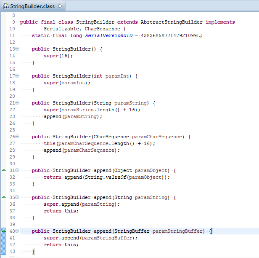Image resolution: width=259 pixels, height=258 pixels.
Task: Click the word Serializable on line 10
Action: pyautogui.click(x=61, y=29)
